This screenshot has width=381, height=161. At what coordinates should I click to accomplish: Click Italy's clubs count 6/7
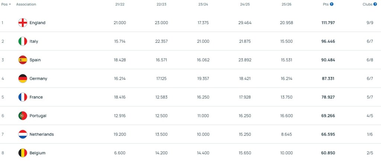369,41
